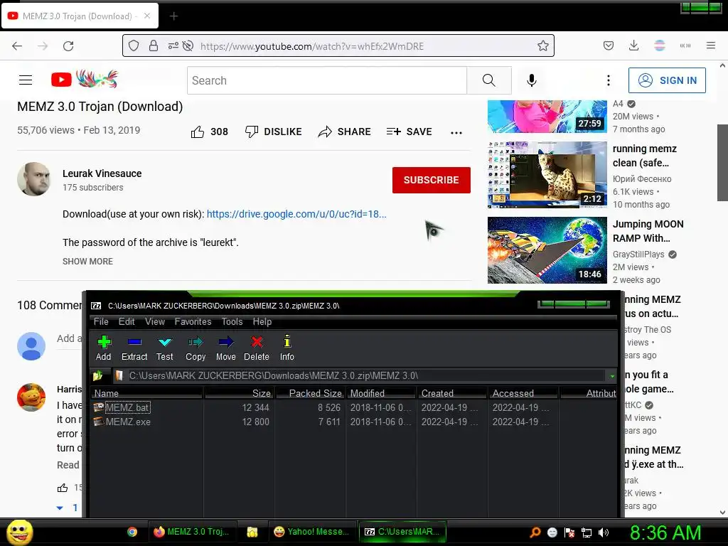Open the Favorites menu in 7-Zip
This screenshot has height=546, width=728.
[x=193, y=321]
